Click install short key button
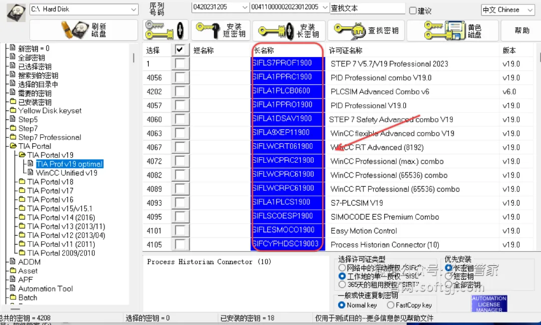The height and width of the screenshot is (325, 541). [221, 30]
